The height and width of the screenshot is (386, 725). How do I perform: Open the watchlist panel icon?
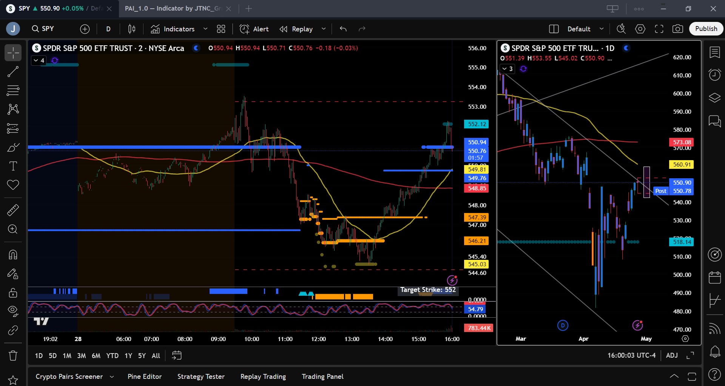coord(714,52)
